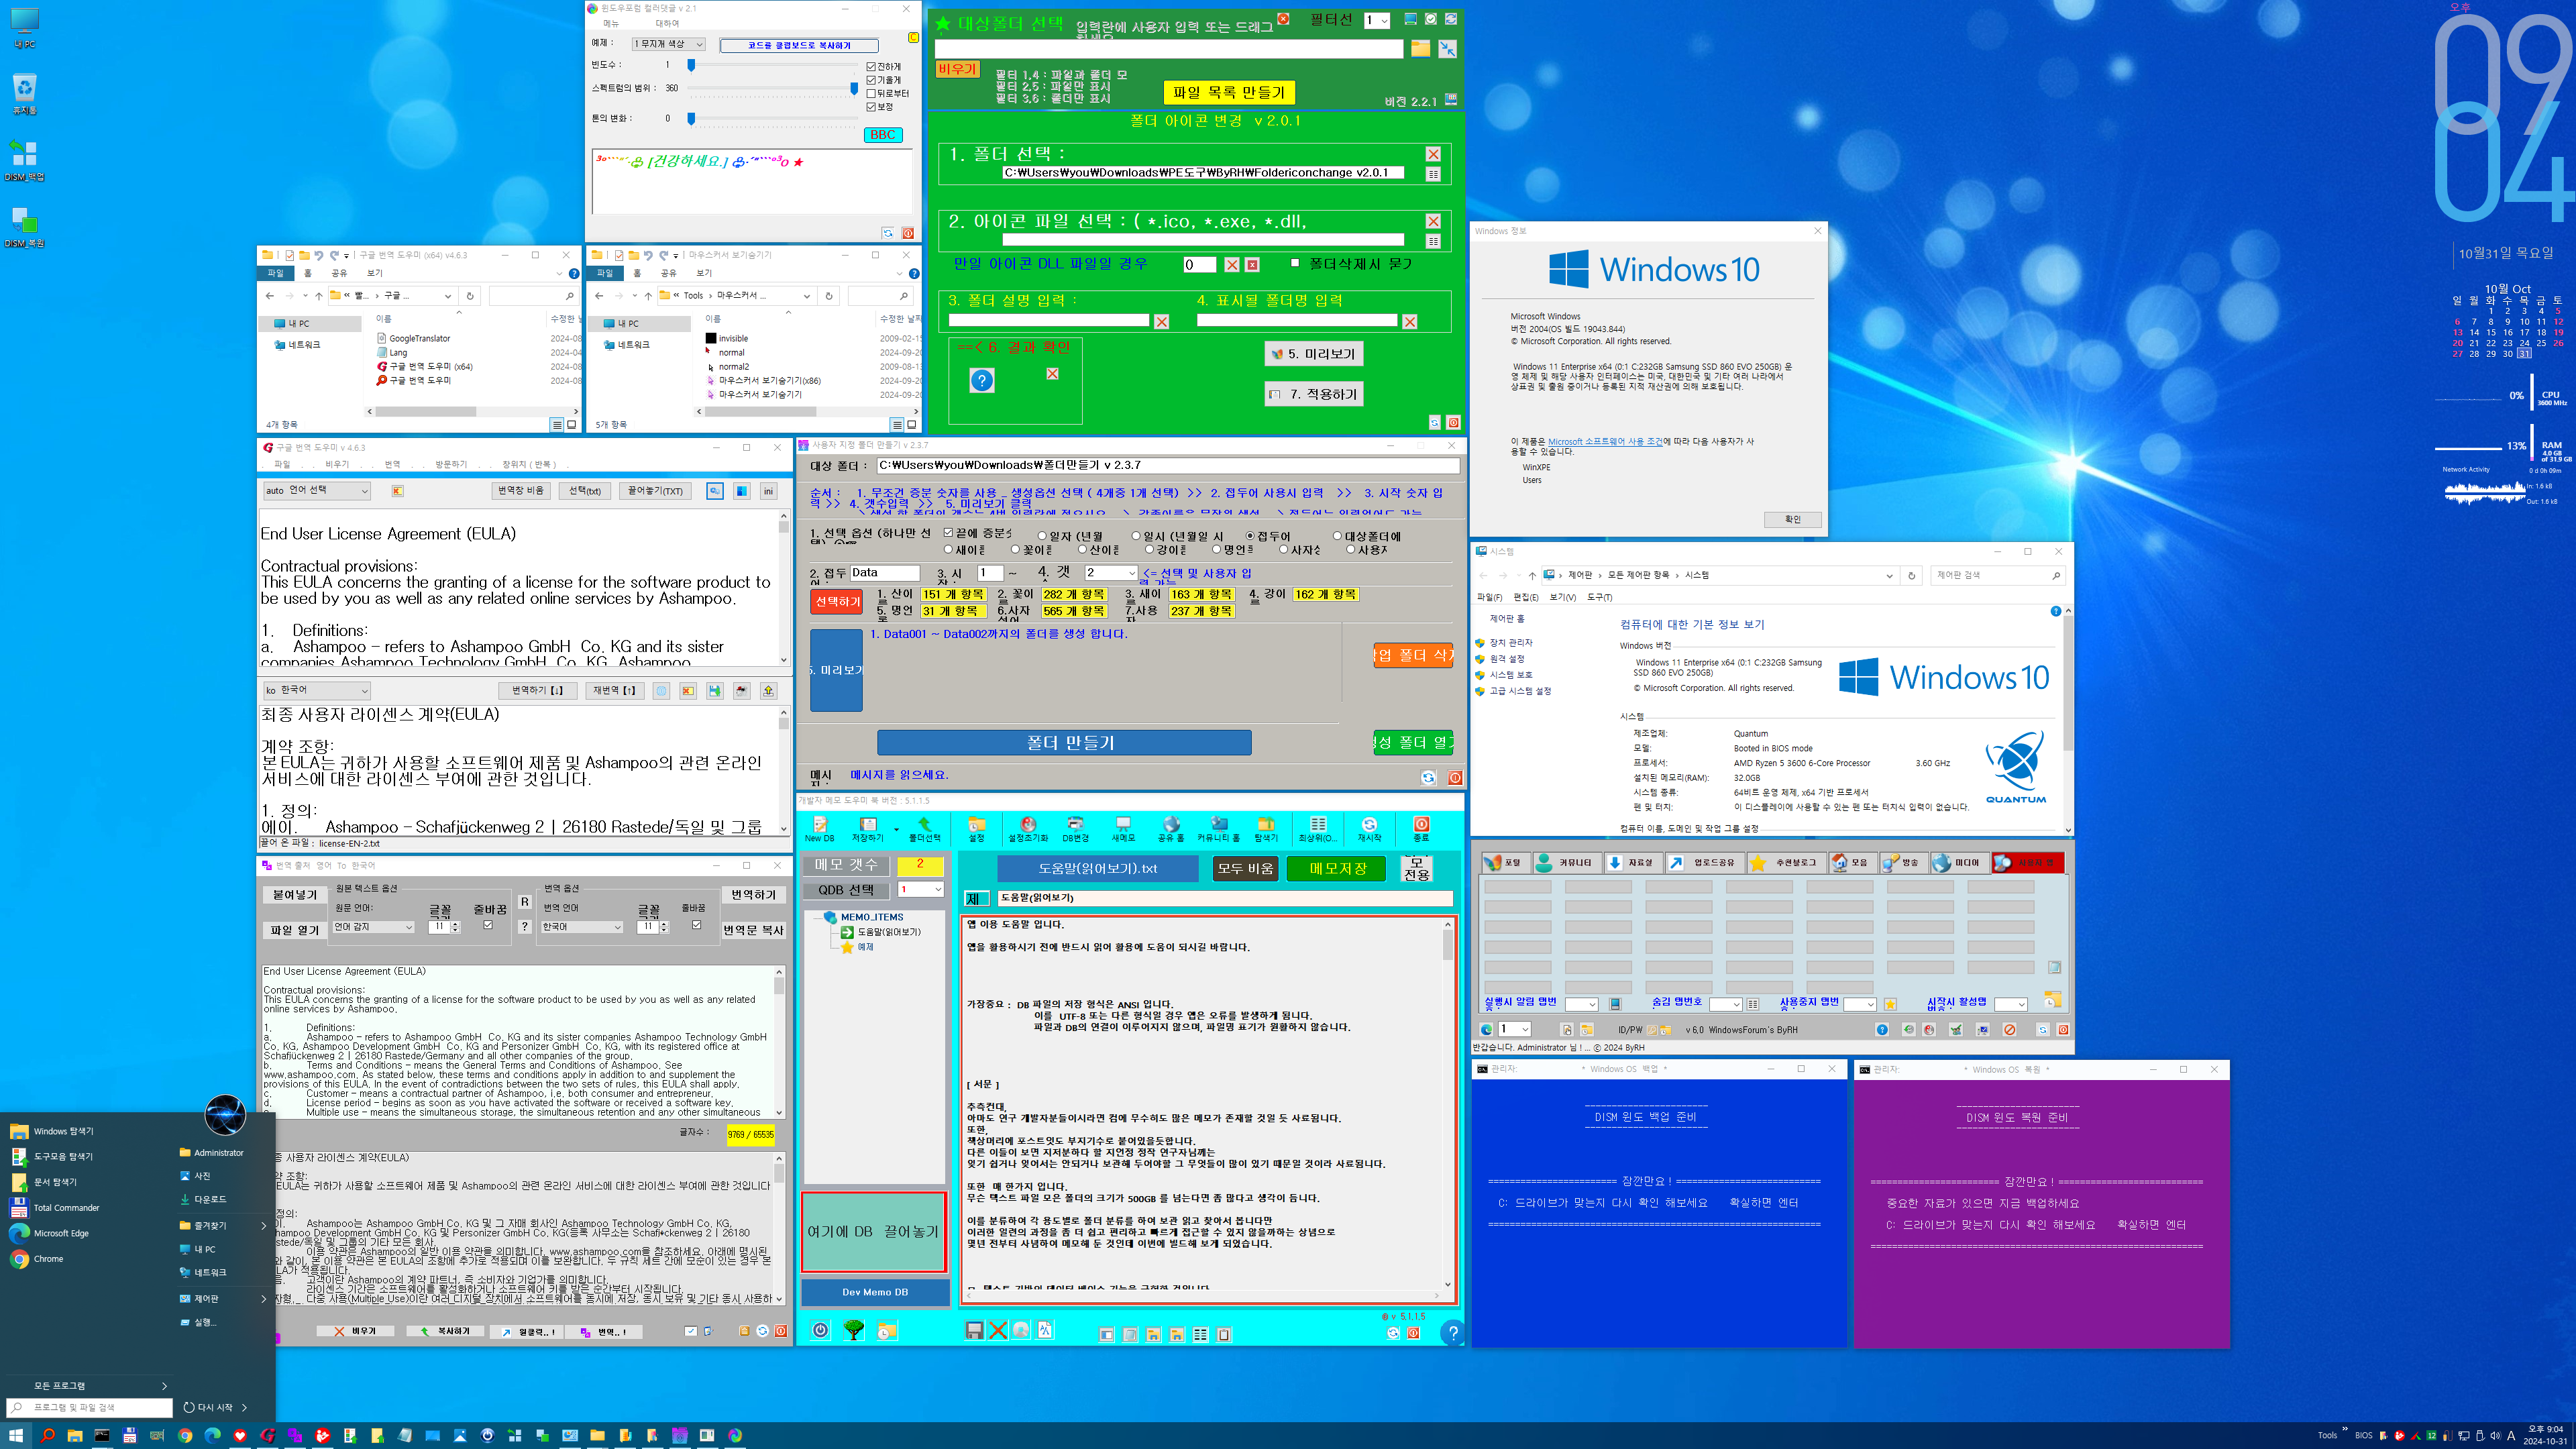The height and width of the screenshot is (1449, 2576).
Task: Open 편집(E) menu in 시스템 window
Action: pyautogui.click(x=1526, y=597)
